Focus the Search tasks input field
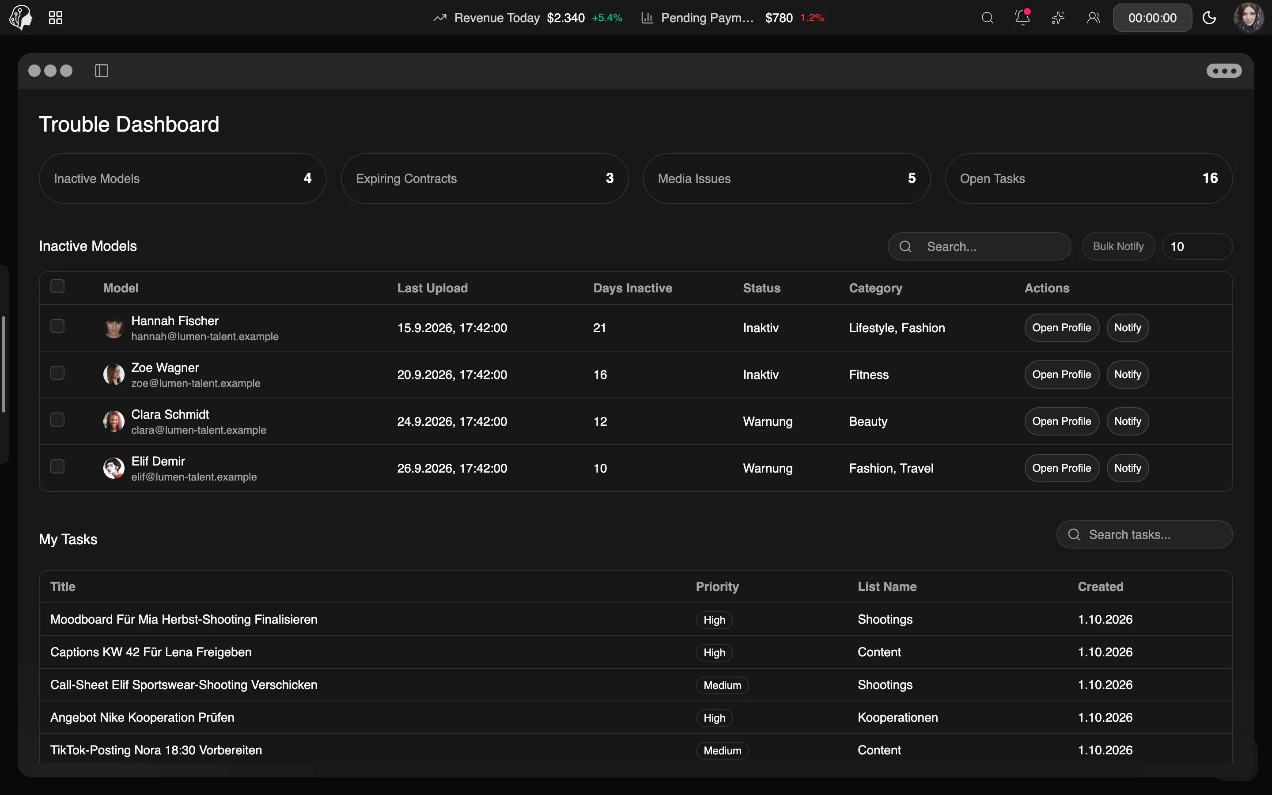1272x795 pixels. [x=1144, y=535]
